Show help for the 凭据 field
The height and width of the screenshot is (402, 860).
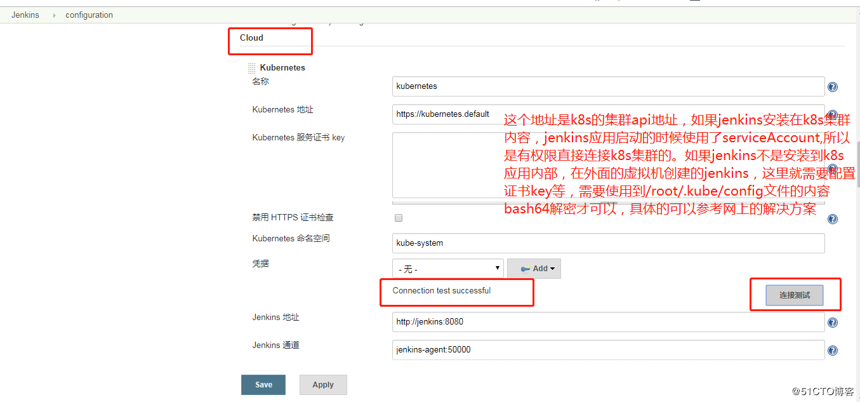(x=832, y=269)
